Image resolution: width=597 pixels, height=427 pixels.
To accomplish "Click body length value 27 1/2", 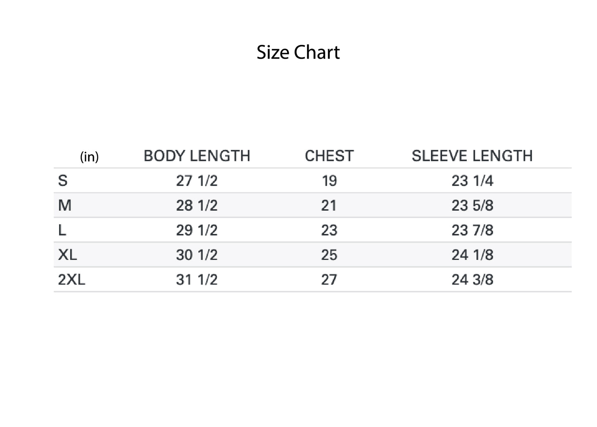I will click(x=197, y=181).
